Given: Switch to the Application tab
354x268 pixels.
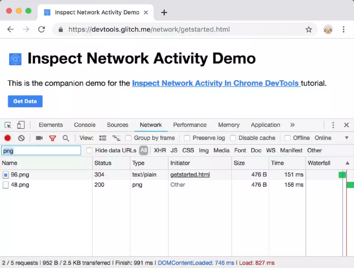Looking at the screenshot, I should click(265, 125).
